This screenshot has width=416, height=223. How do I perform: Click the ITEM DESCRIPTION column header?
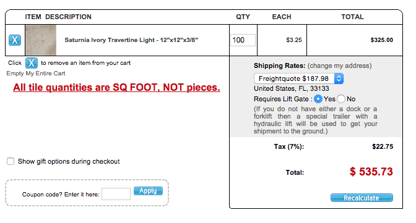tap(58, 17)
